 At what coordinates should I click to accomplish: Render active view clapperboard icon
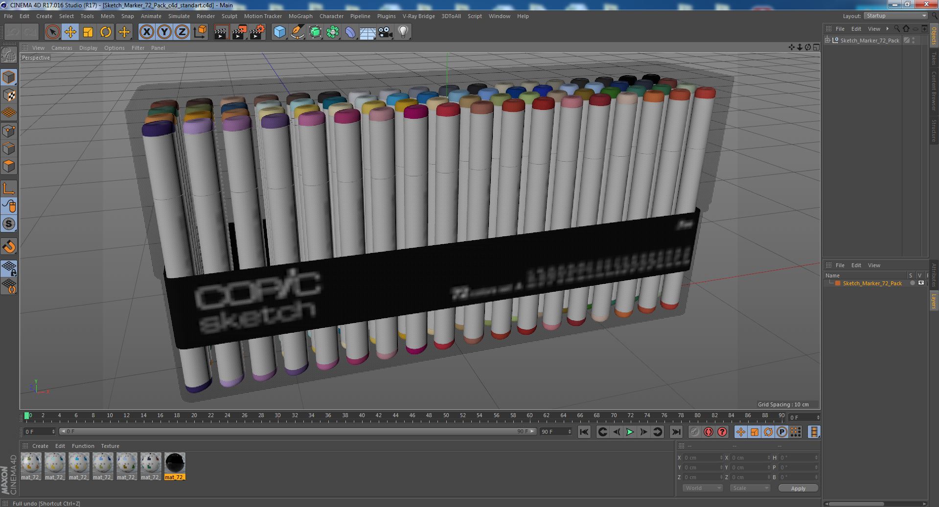pos(221,32)
